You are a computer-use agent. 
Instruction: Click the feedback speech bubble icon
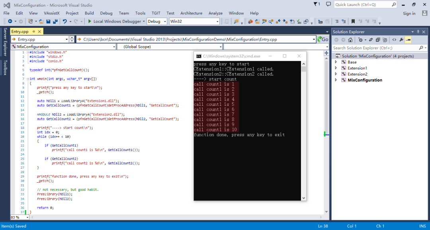[x=328, y=4]
